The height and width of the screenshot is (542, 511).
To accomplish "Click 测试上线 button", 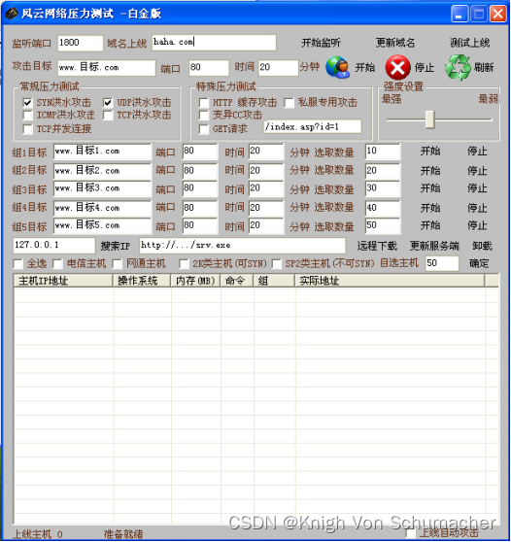I will coord(469,43).
